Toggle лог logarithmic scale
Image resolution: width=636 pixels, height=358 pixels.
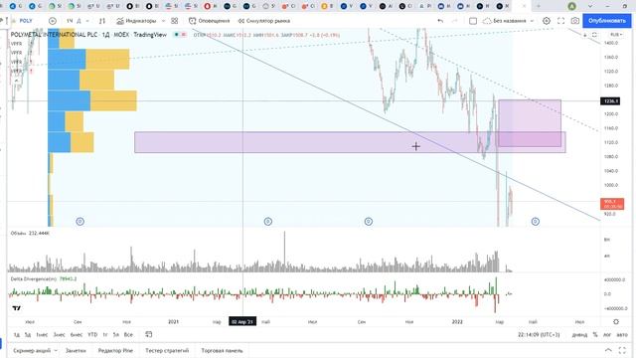click(607, 335)
